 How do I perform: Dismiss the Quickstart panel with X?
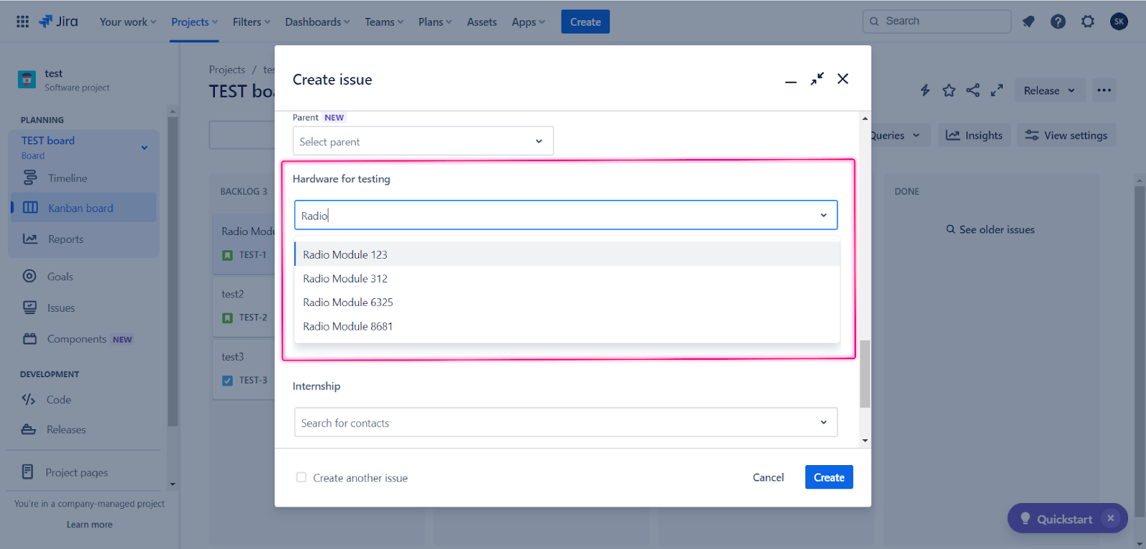point(1111,518)
